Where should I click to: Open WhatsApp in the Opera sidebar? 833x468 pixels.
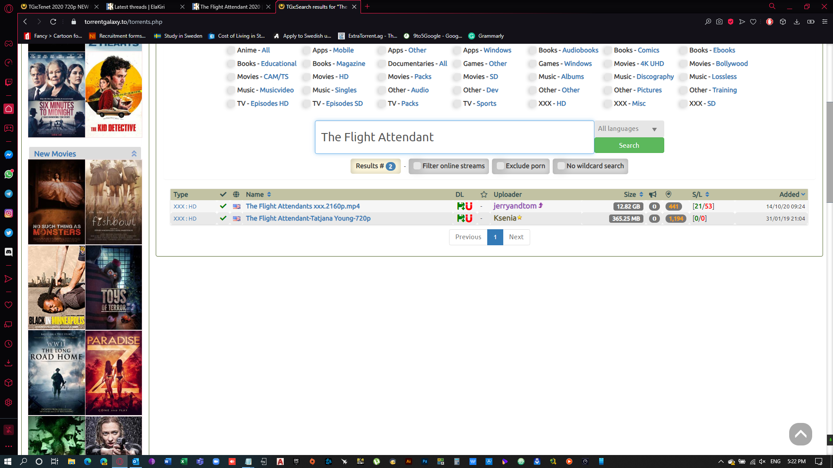pyautogui.click(x=9, y=174)
